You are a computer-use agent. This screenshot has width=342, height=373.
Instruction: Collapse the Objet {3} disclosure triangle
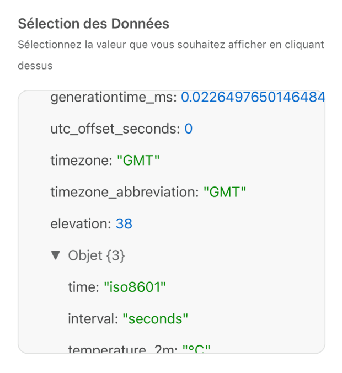tap(55, 255)
